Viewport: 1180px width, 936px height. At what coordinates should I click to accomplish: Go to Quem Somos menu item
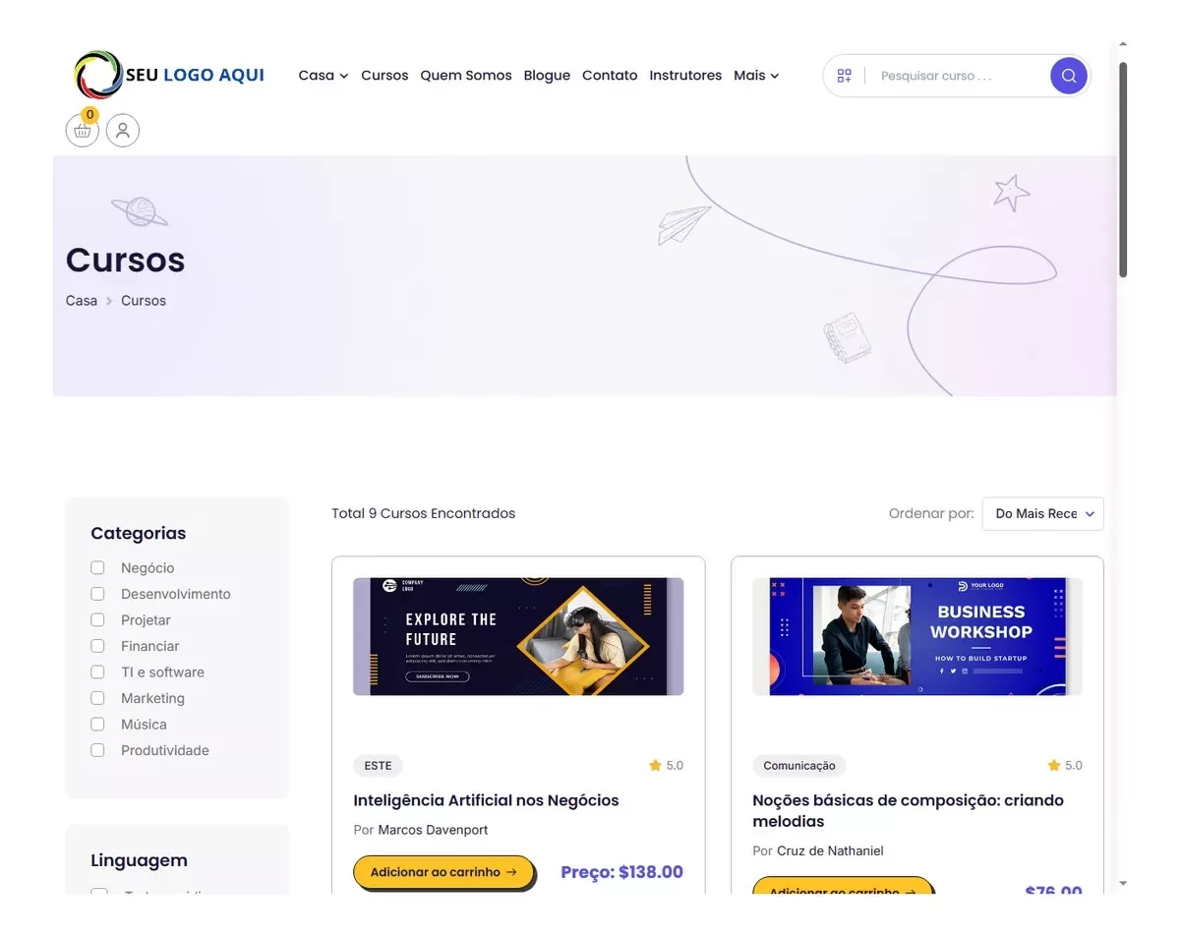tap(466, 76)
